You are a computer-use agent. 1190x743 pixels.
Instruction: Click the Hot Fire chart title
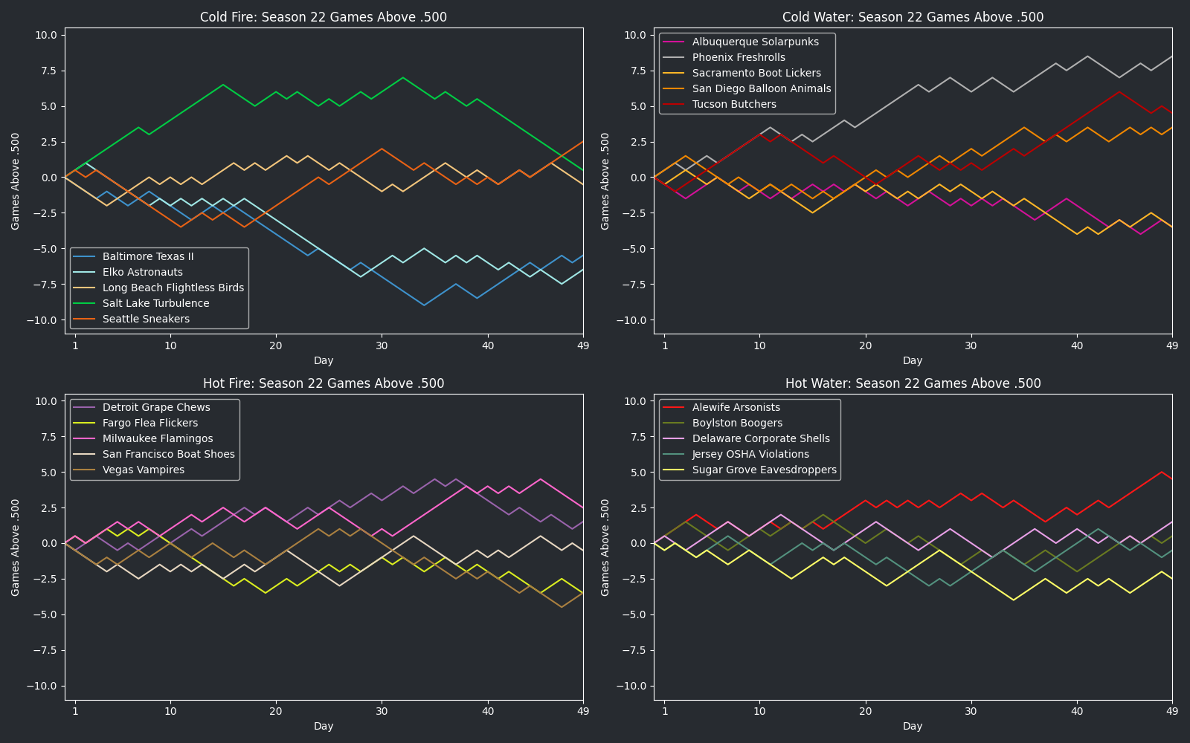[324, 383]
